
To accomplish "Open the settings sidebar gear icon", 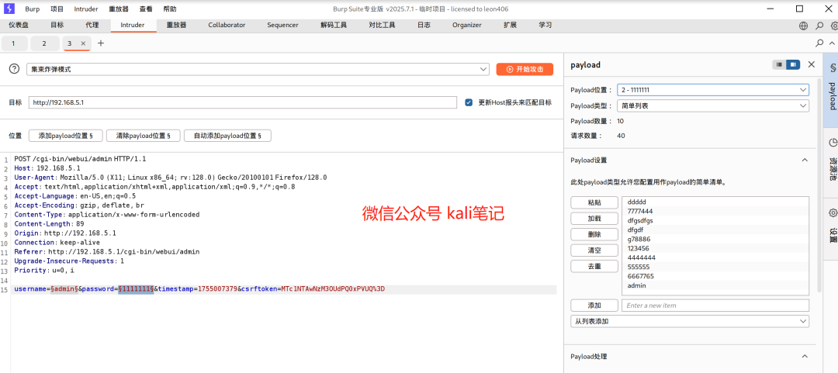I will coord(832,212).
